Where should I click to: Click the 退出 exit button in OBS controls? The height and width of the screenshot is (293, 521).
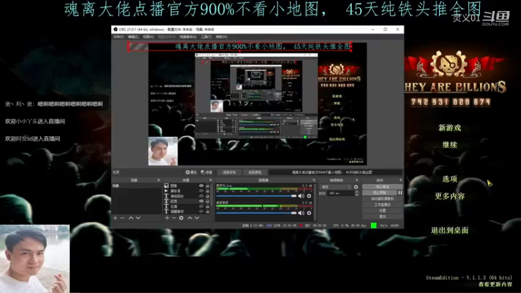tap(382, 217)
